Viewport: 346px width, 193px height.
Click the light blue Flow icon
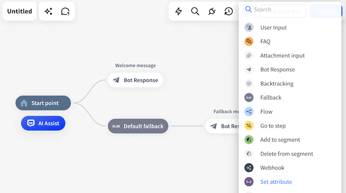coord(249,111)
